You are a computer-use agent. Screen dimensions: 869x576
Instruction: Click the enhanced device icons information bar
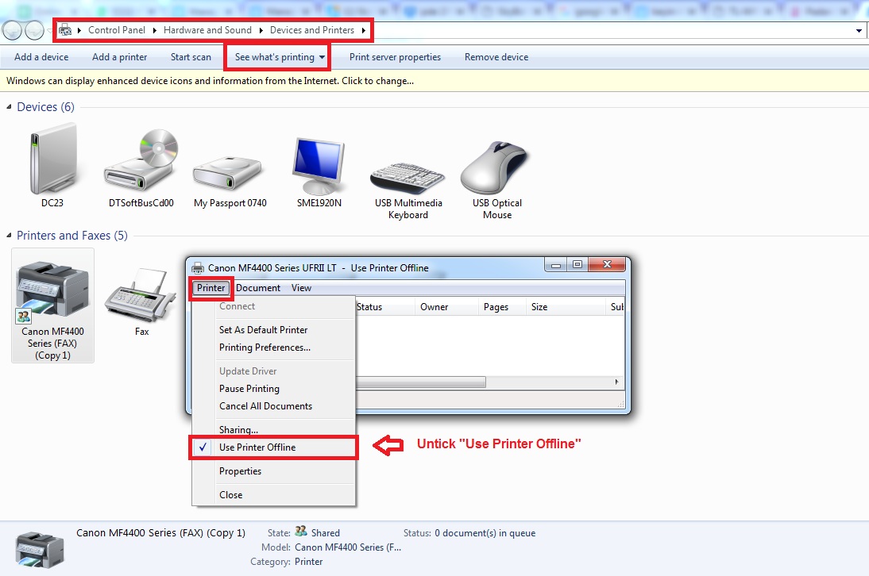[434, 81]
